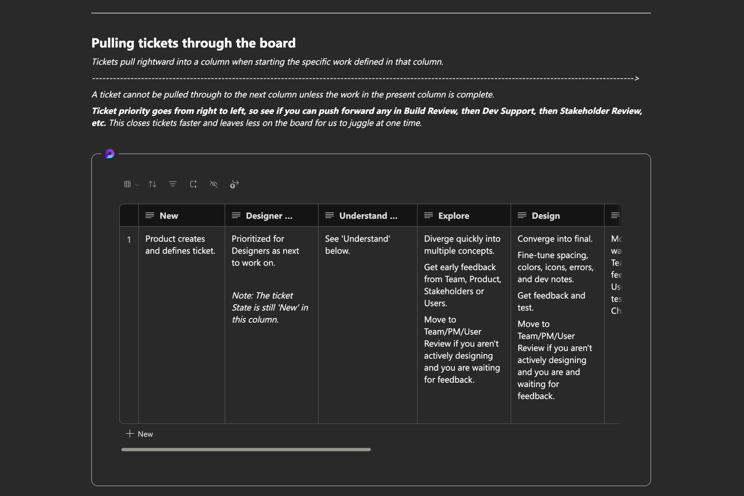Click the 'See Understand below' cell
Screen dimensions: 744x496
tap(357, 245)
